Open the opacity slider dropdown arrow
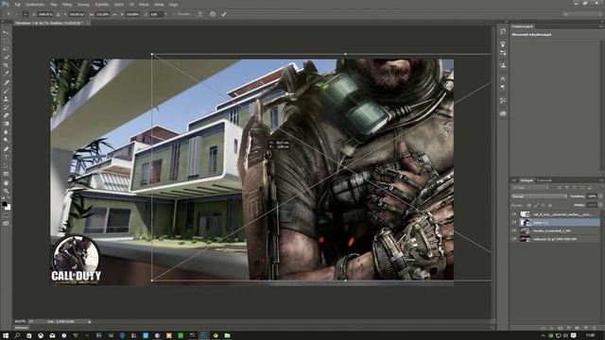This screenshot has width=605, height=340. (x=601, y=196)
